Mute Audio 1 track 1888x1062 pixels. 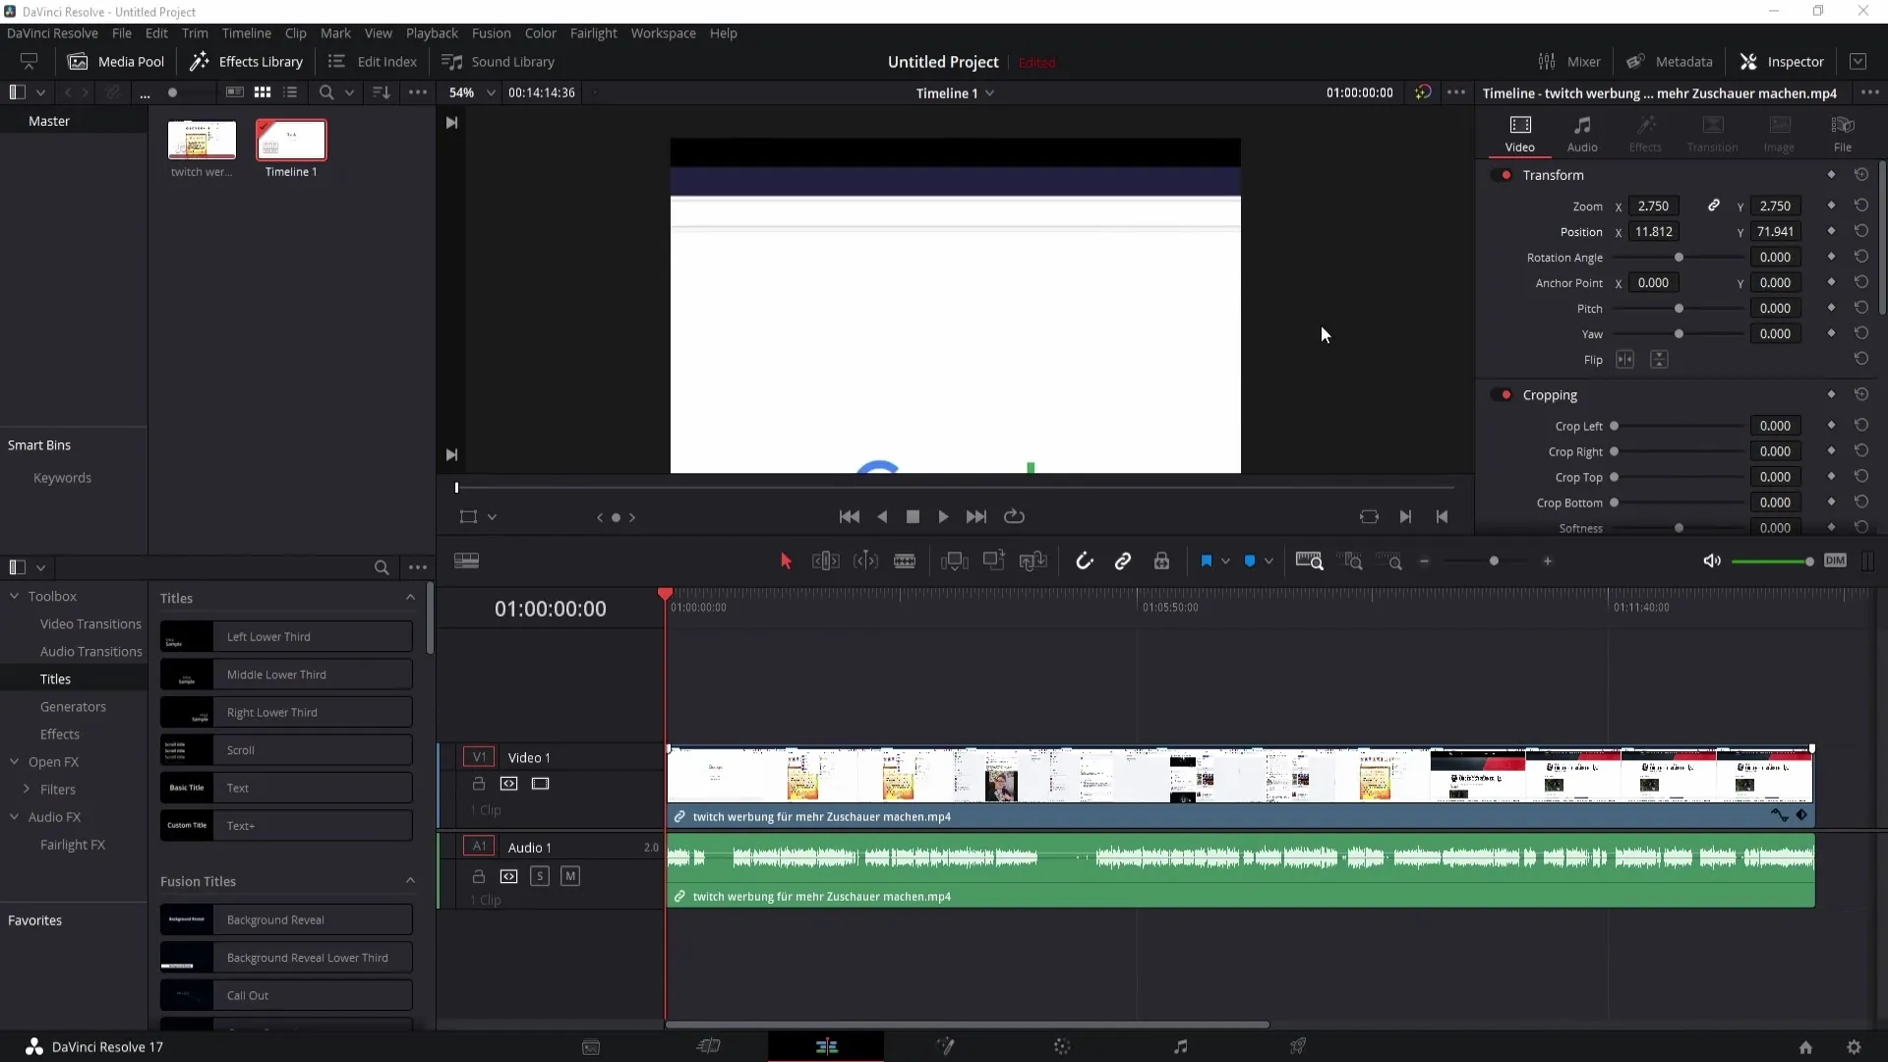[x=569, y=876]
